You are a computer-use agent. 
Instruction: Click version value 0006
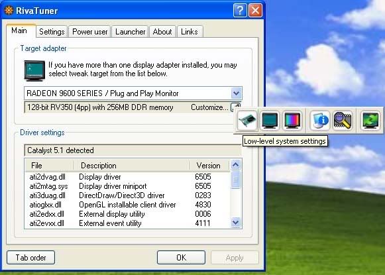pyautogui.click(x=203, y=214)
